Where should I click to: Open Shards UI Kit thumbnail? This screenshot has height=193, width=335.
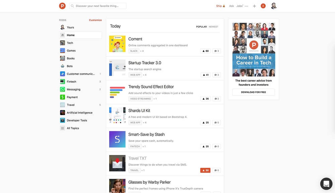pyautogui.click(x=117, y=115)
